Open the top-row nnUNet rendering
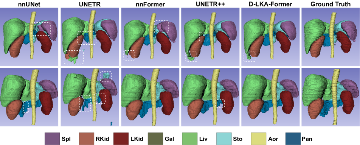 29,37
